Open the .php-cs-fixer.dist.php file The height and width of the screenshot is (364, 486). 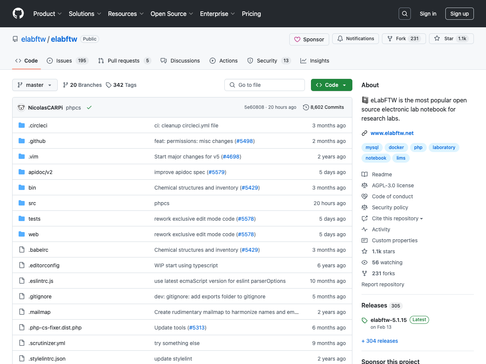pos(55,328)
